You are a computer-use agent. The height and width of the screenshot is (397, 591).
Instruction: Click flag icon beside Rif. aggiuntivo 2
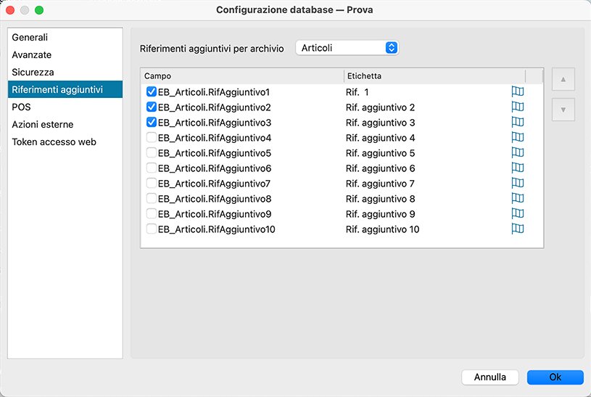point(517,107)
